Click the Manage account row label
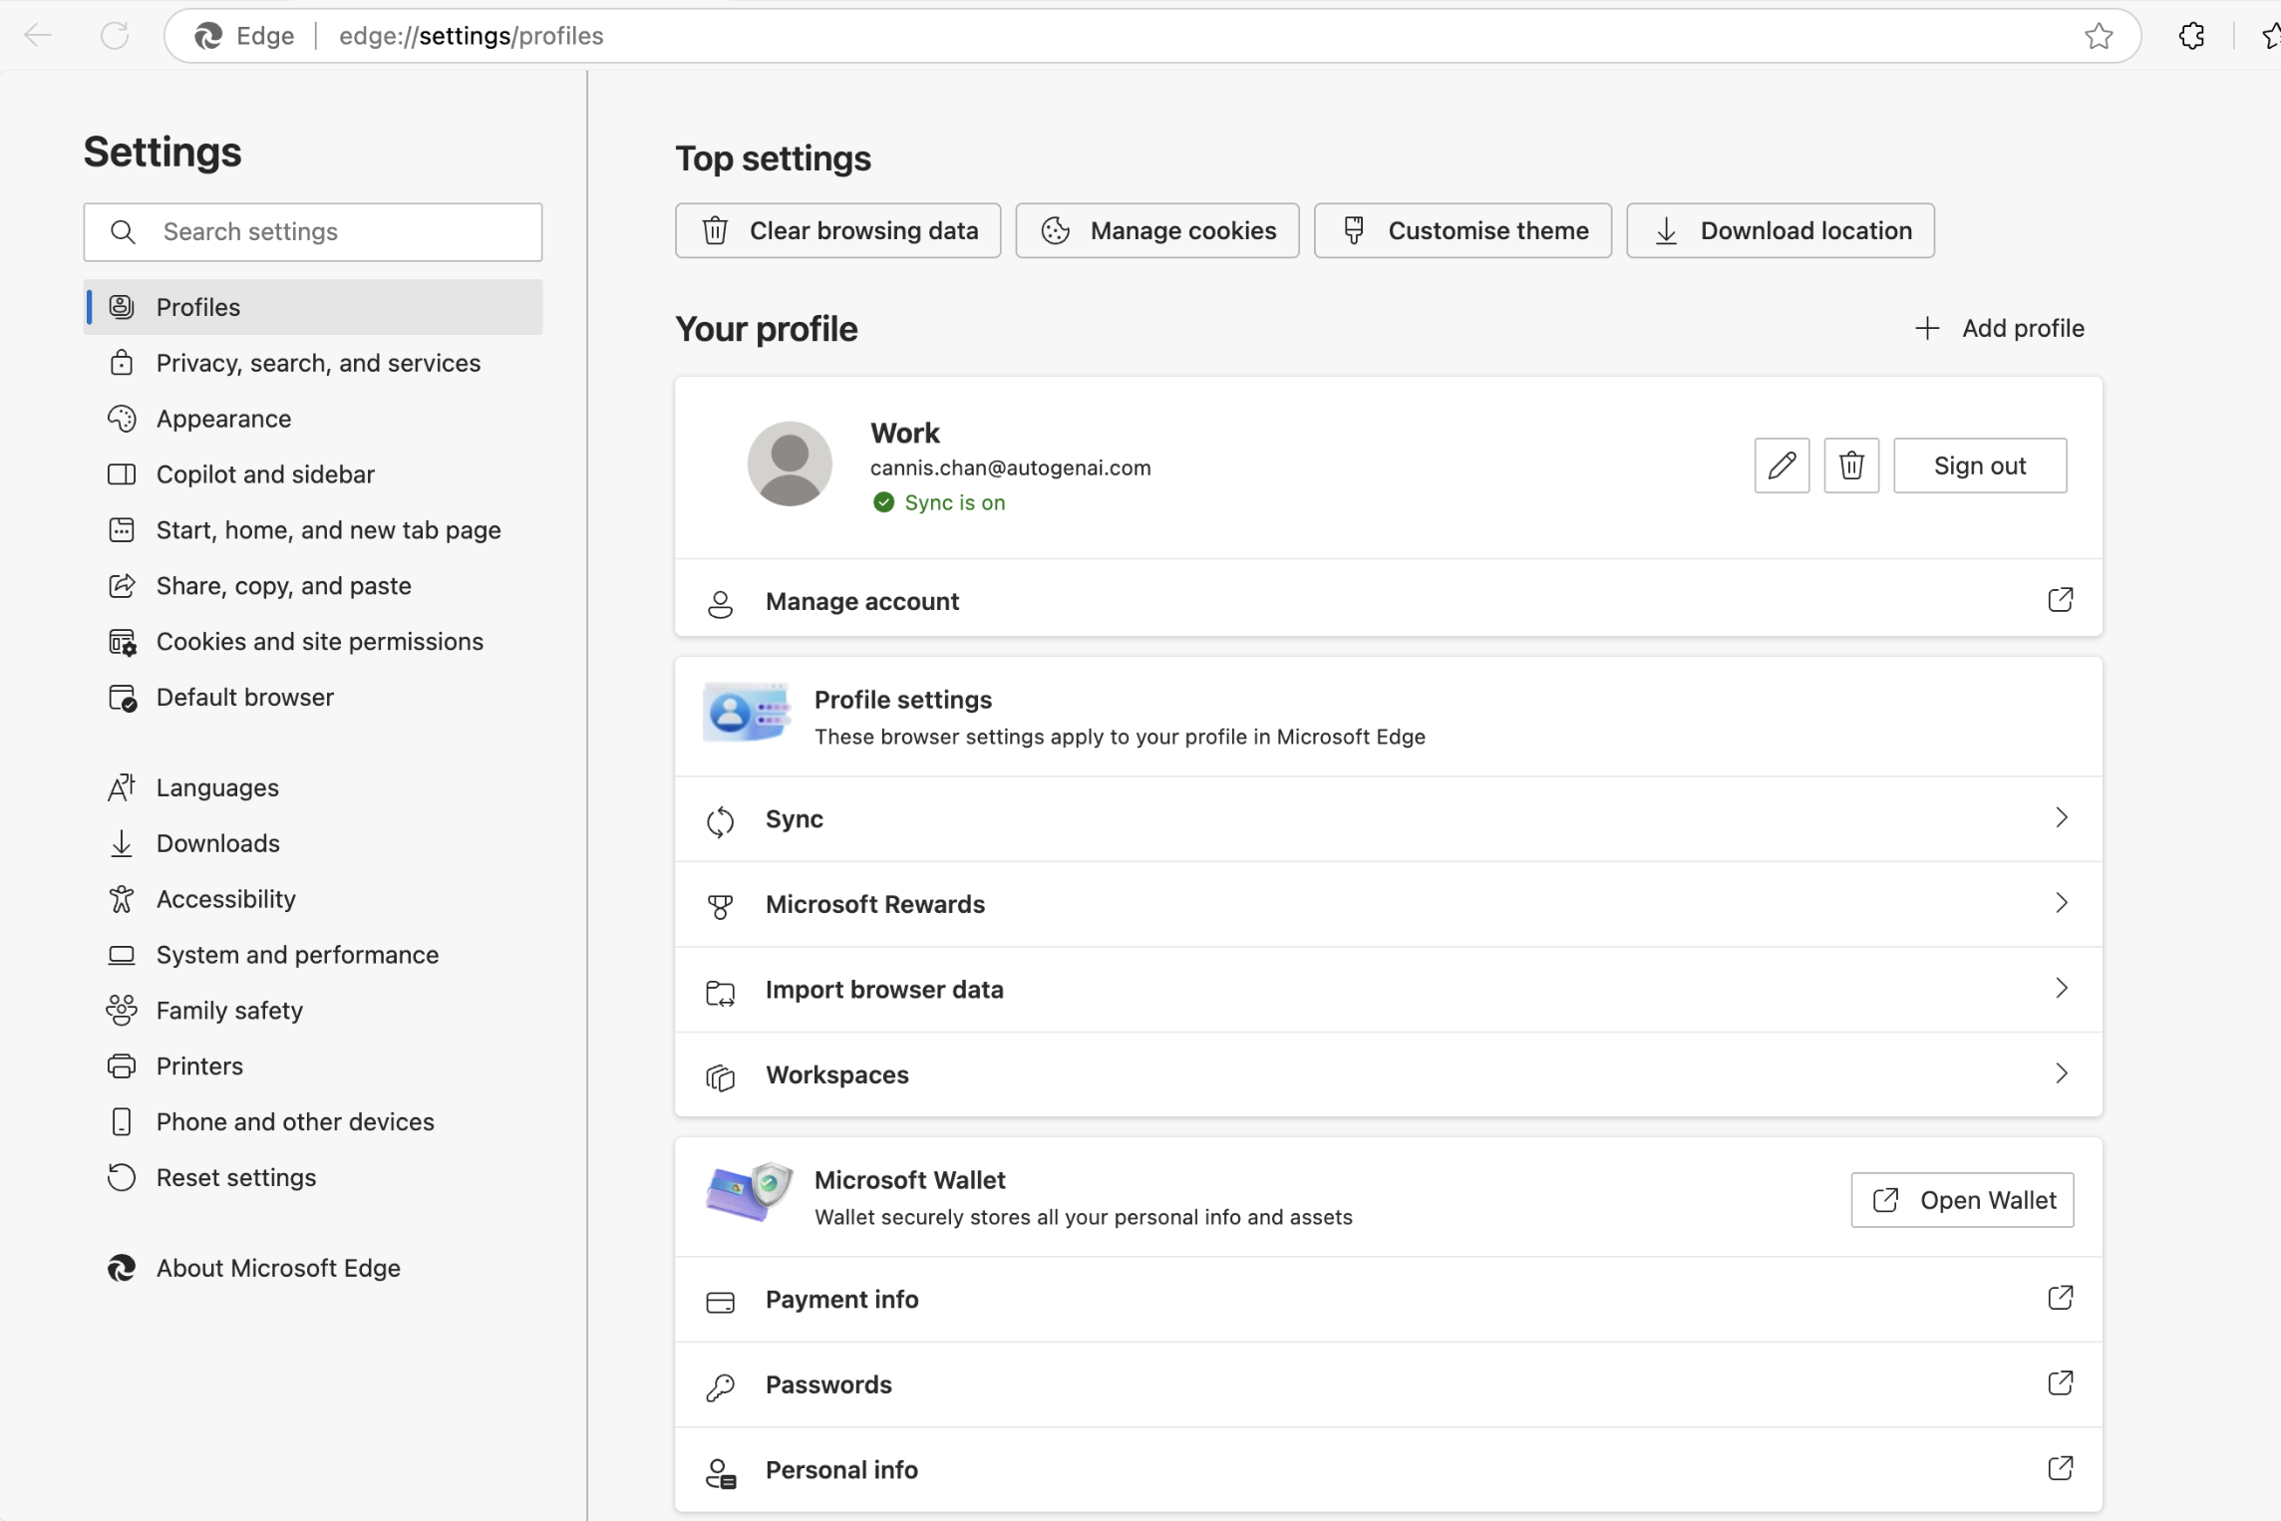Viewport: 2281px width, 1521px height. 862,601
